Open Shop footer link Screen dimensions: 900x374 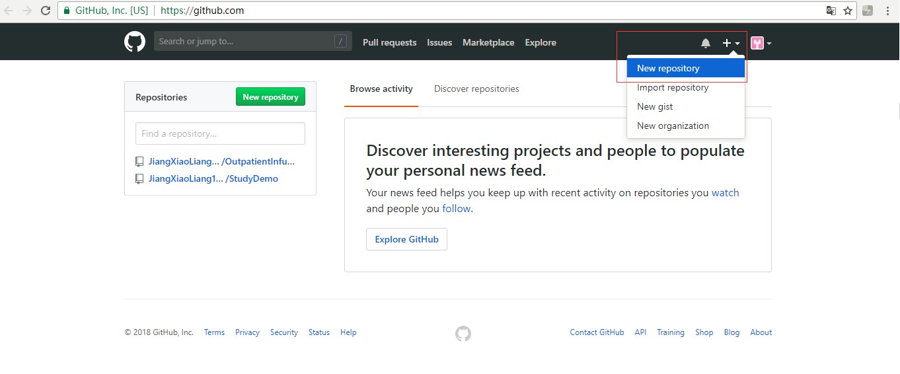(x=704, y=332)
